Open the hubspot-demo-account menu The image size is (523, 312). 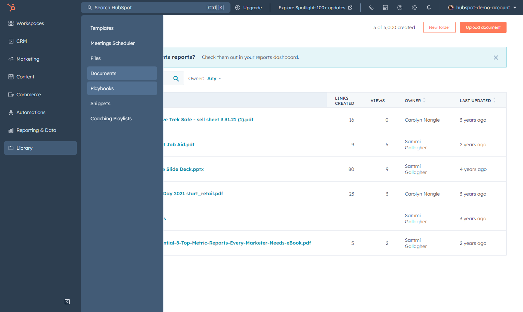(x=482, y=8)
